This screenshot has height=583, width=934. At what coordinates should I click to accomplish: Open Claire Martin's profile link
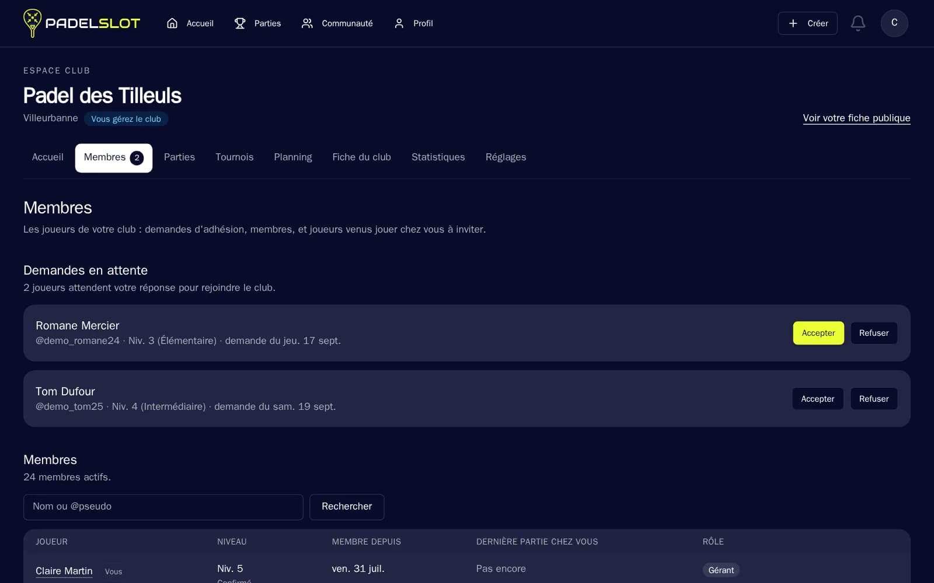tap(64, 571)
